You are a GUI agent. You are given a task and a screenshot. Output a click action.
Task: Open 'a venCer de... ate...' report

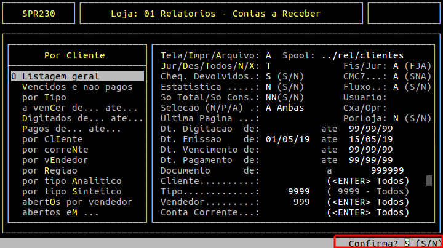[70, 108]
